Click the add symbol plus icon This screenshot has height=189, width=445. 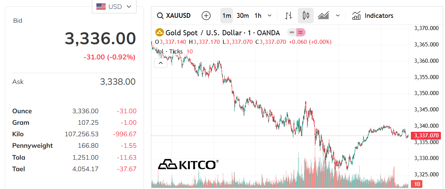click(x=206, y=16)
